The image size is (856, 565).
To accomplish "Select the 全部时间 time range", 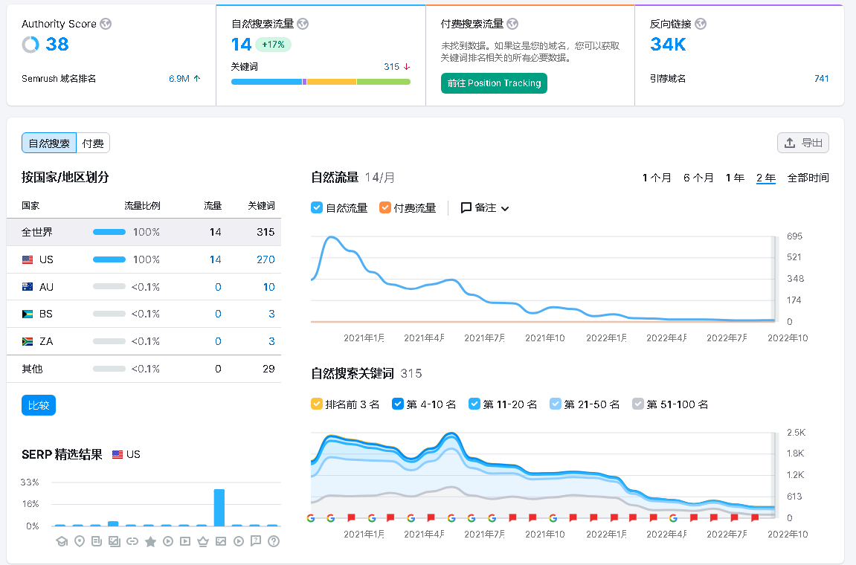I will pyautogui.click(x=808, y=178).
